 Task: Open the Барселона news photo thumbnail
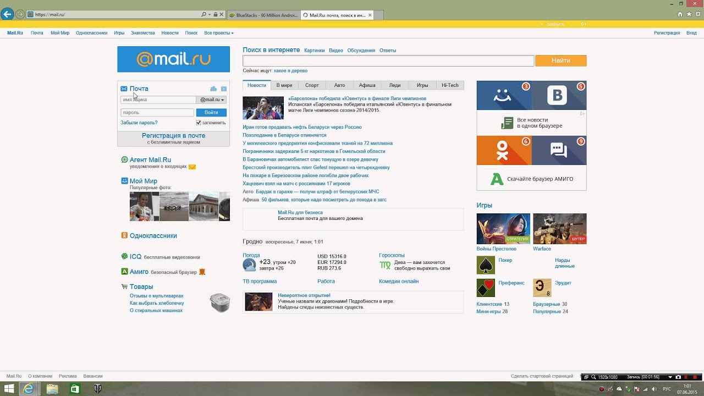(263, 108)
